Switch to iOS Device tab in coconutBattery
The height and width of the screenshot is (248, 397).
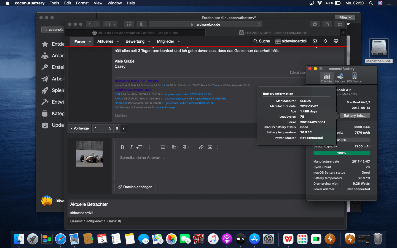[x=354, y=78]
